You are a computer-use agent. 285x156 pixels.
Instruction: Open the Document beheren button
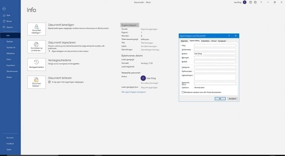[x=37, y=82]
